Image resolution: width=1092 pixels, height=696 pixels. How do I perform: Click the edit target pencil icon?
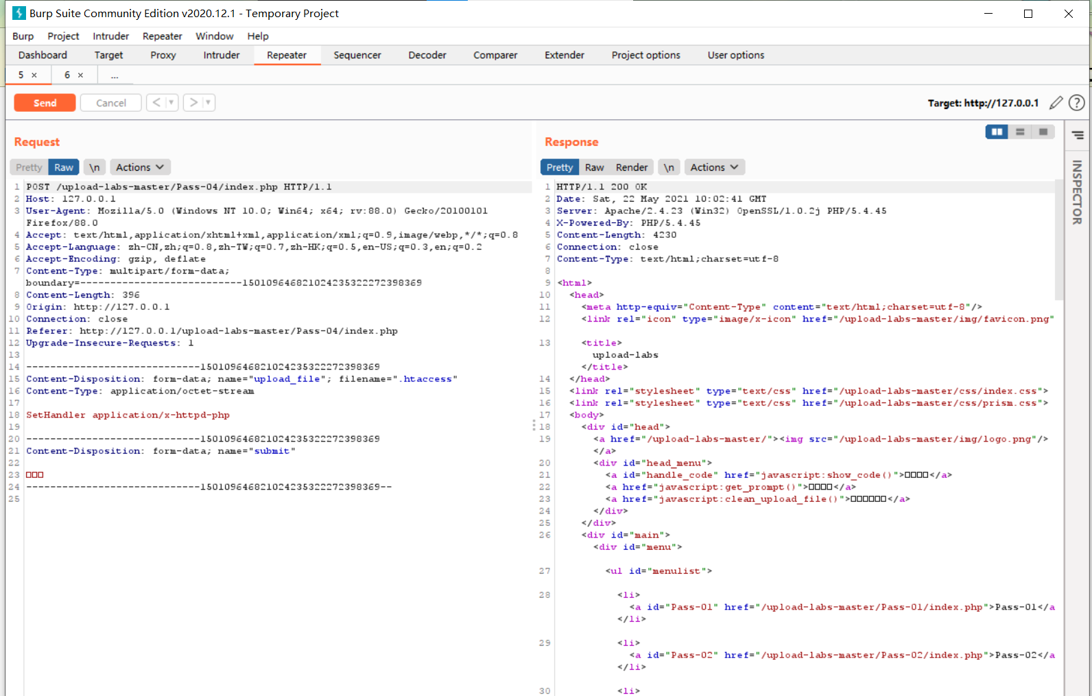1056,103
